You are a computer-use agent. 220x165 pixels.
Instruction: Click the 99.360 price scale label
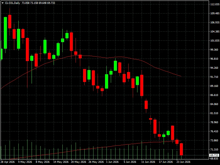click(x=215, y=50)
